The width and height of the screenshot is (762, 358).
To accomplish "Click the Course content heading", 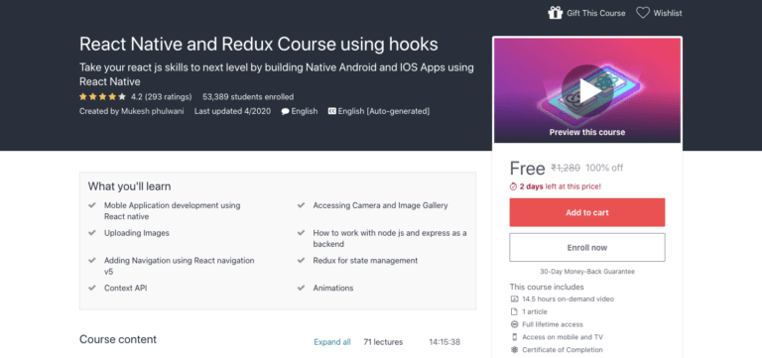I will tap(118, 339).
